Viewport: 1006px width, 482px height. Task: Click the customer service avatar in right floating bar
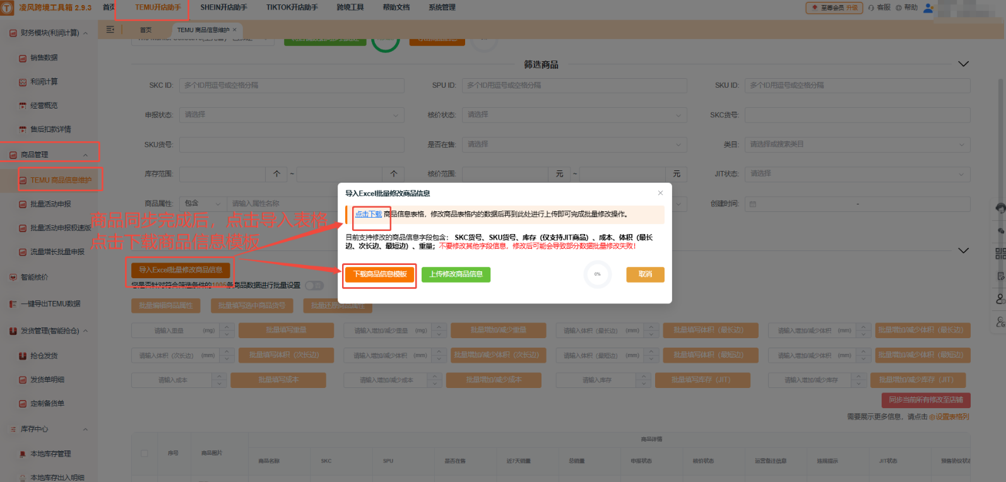pos(1000,208)
